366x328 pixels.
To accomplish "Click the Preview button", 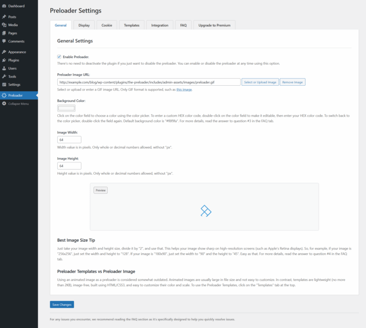I will (x=101, y=190).
